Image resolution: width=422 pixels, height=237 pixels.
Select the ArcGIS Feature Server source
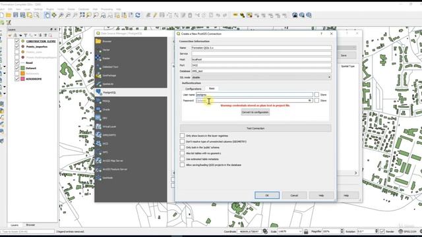[x=131, y=169]
